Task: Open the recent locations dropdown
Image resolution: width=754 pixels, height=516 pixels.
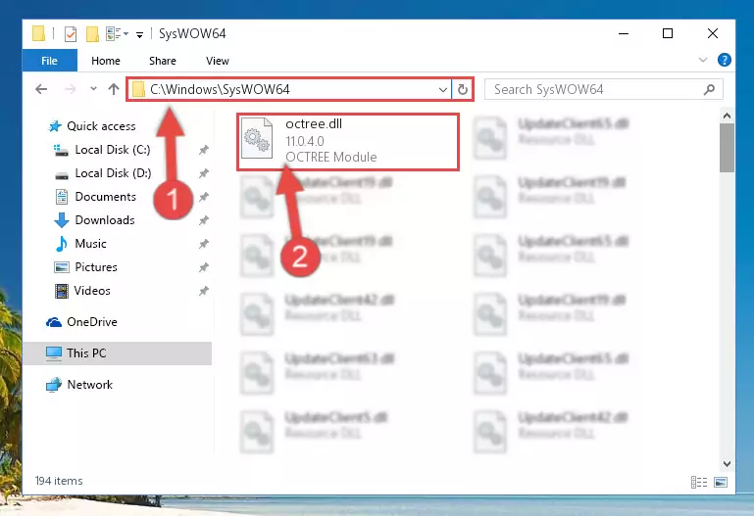Action: (93, 89)
